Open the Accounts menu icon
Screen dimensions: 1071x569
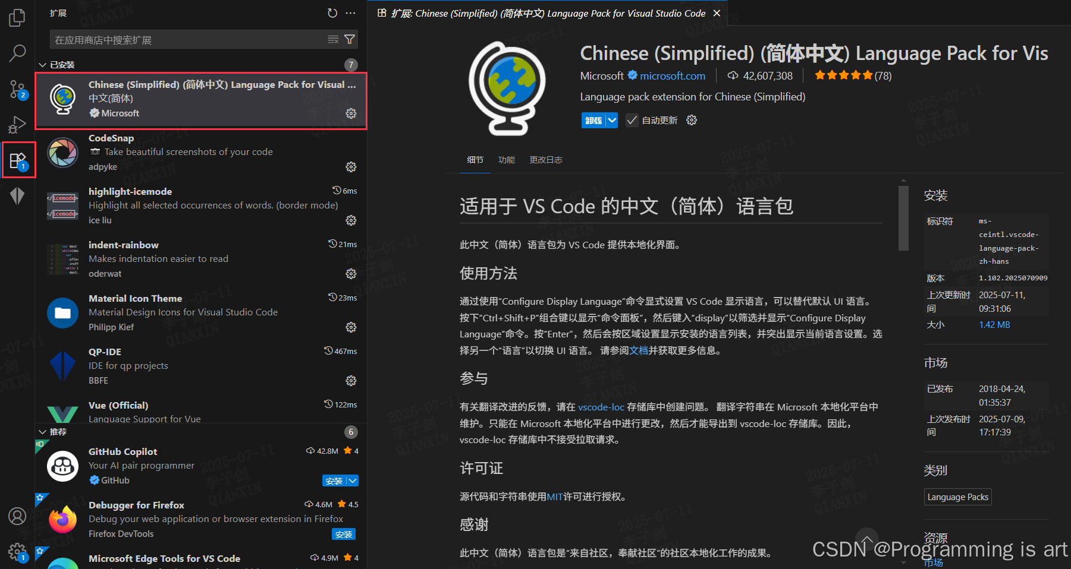click(x=17, y=516)
